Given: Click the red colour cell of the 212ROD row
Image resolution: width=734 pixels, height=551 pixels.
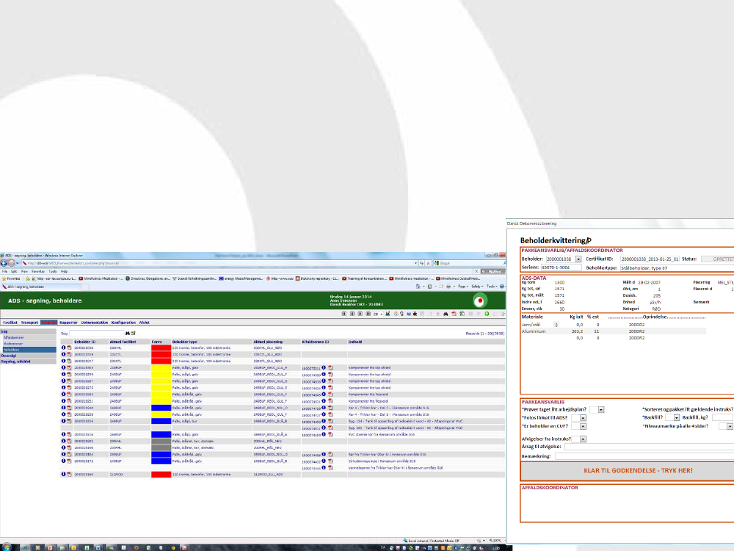Looking at the screenshot, I should (x=161, y=474).
